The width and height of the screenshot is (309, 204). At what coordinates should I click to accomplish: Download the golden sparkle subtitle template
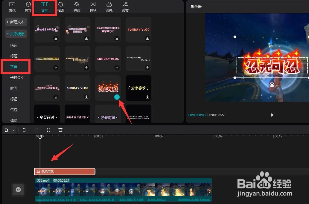tap(86, 68)
